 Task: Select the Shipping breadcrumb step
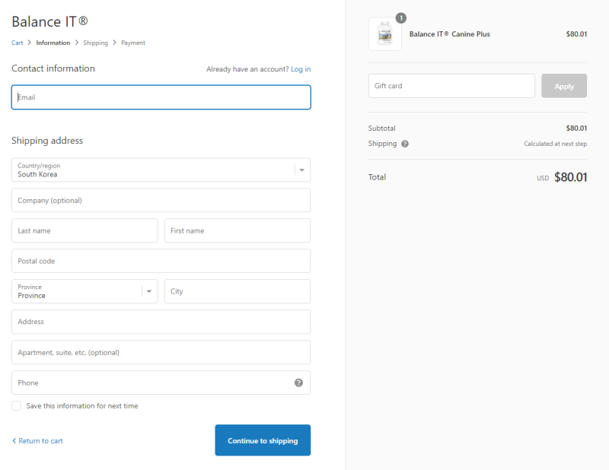[x=95, y=43]
